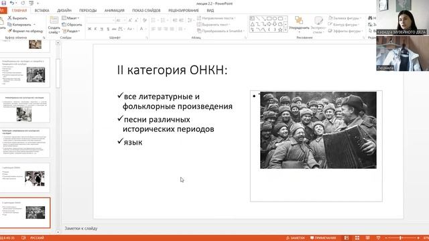Switch to the ВСТАВКА tab
Screen dimensions: 429x241
pos(42,11)
